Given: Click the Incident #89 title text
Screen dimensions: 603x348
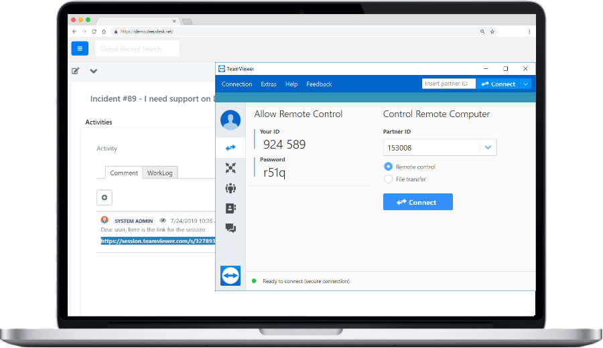Looking at the screenshot, I should tap(152, 99).
